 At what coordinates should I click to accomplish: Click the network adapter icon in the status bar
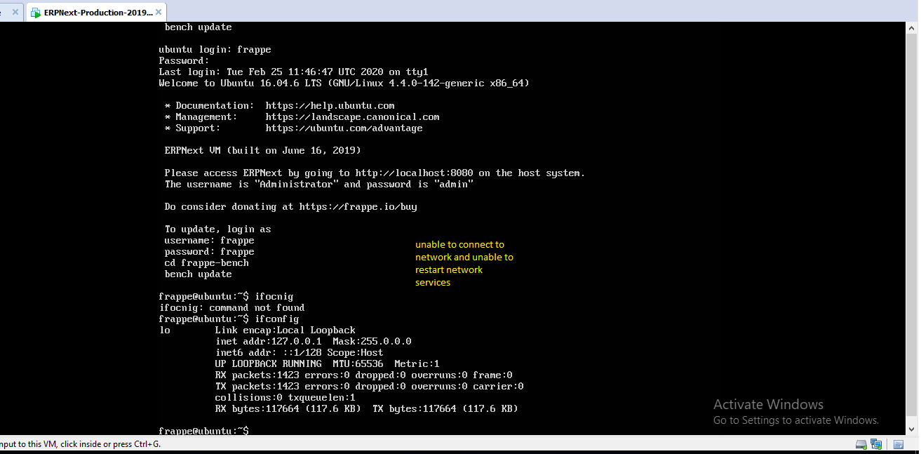pyautogui.click(x=875, y=443)
